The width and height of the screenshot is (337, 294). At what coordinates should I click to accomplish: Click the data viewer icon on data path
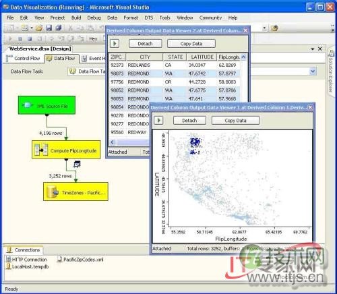point(78,165)
